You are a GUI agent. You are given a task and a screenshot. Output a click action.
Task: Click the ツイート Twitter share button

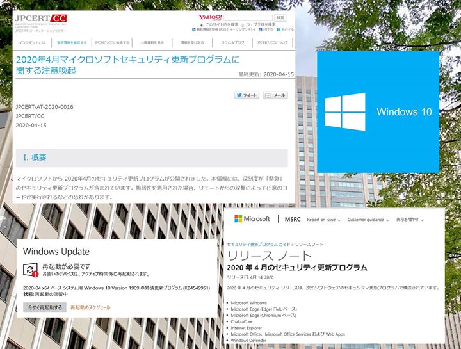point(247,95)
